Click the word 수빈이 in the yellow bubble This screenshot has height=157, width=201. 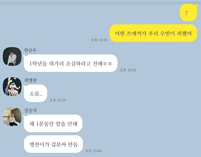coord(167,33)
